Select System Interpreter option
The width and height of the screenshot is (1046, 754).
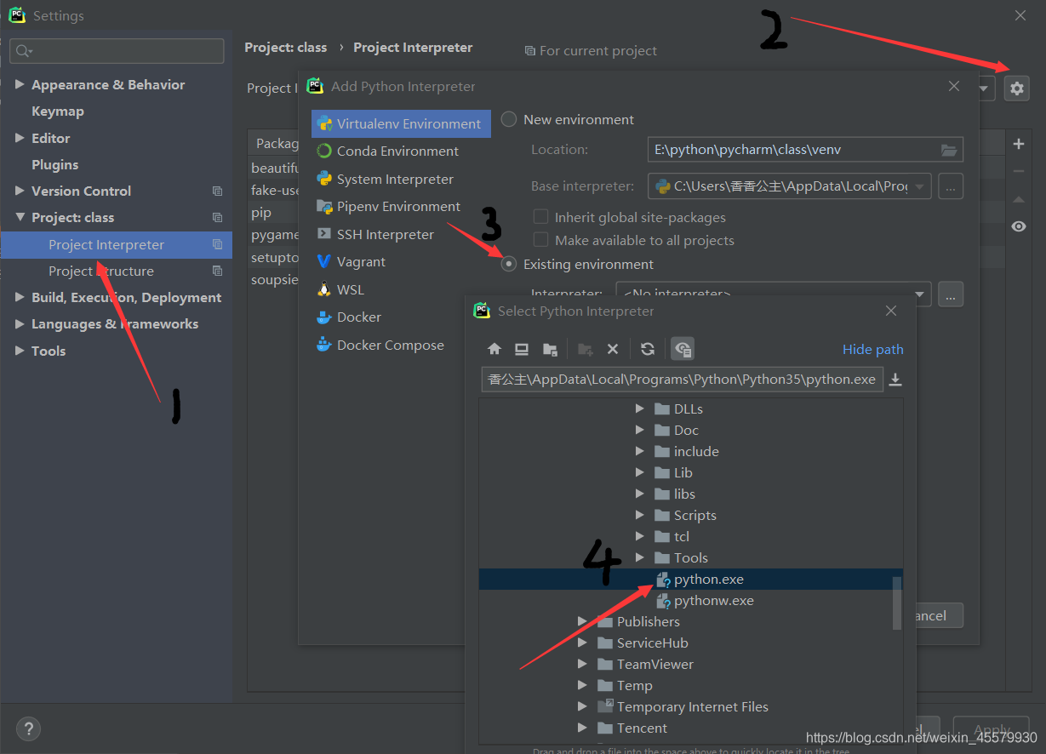tap(395, 180)
